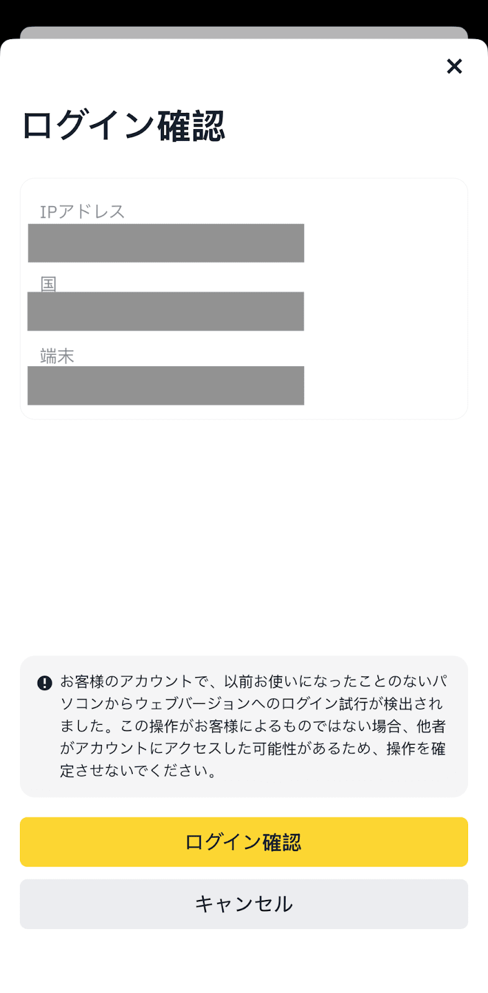Click the redacted country value bar

point(166,312)
